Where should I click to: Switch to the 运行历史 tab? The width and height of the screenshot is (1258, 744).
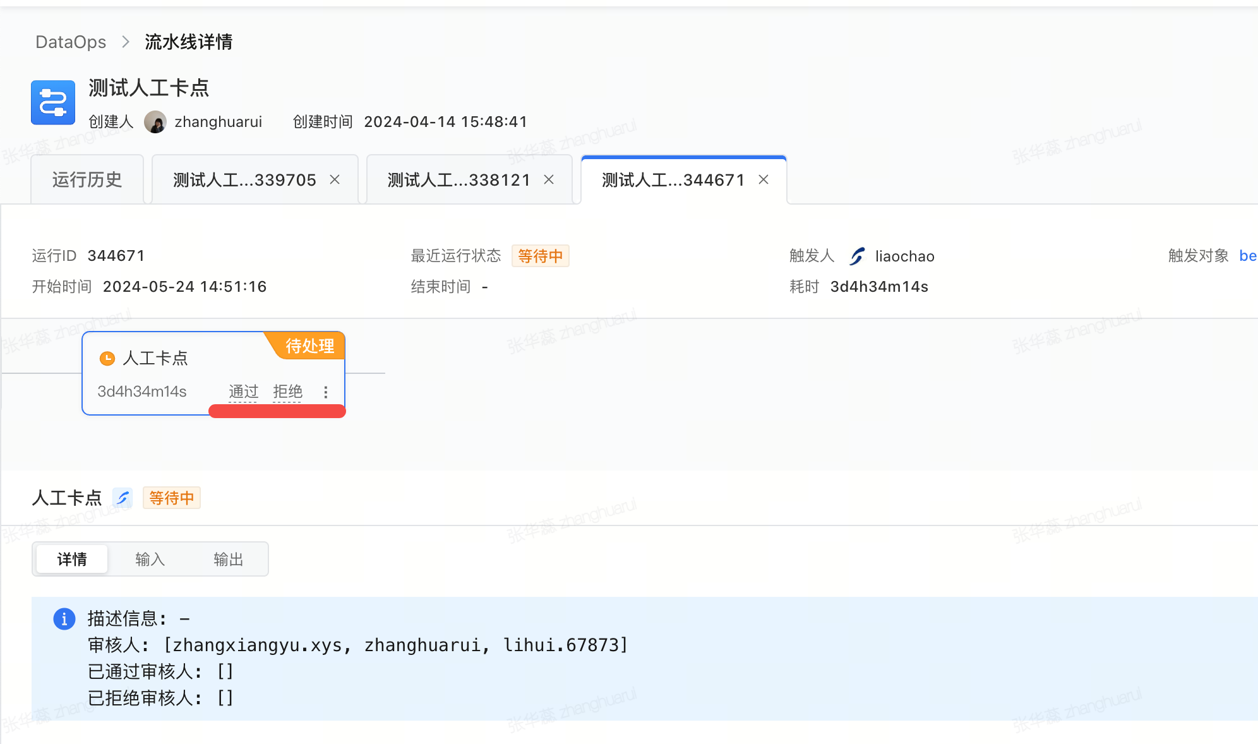click(x=87, y=180)
